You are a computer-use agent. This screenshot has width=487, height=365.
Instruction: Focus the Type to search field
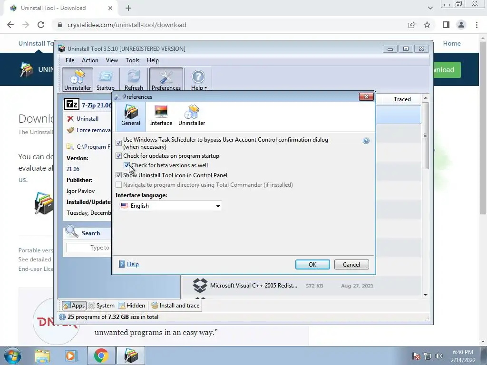coord(89,247)
